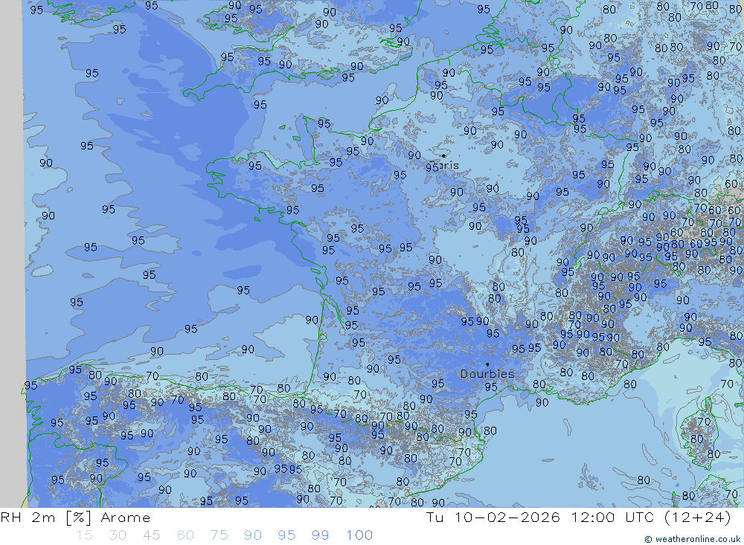Select the legend value 99
Screen dimensions: 744x545
pyautogui.click(x=320, y=535)
